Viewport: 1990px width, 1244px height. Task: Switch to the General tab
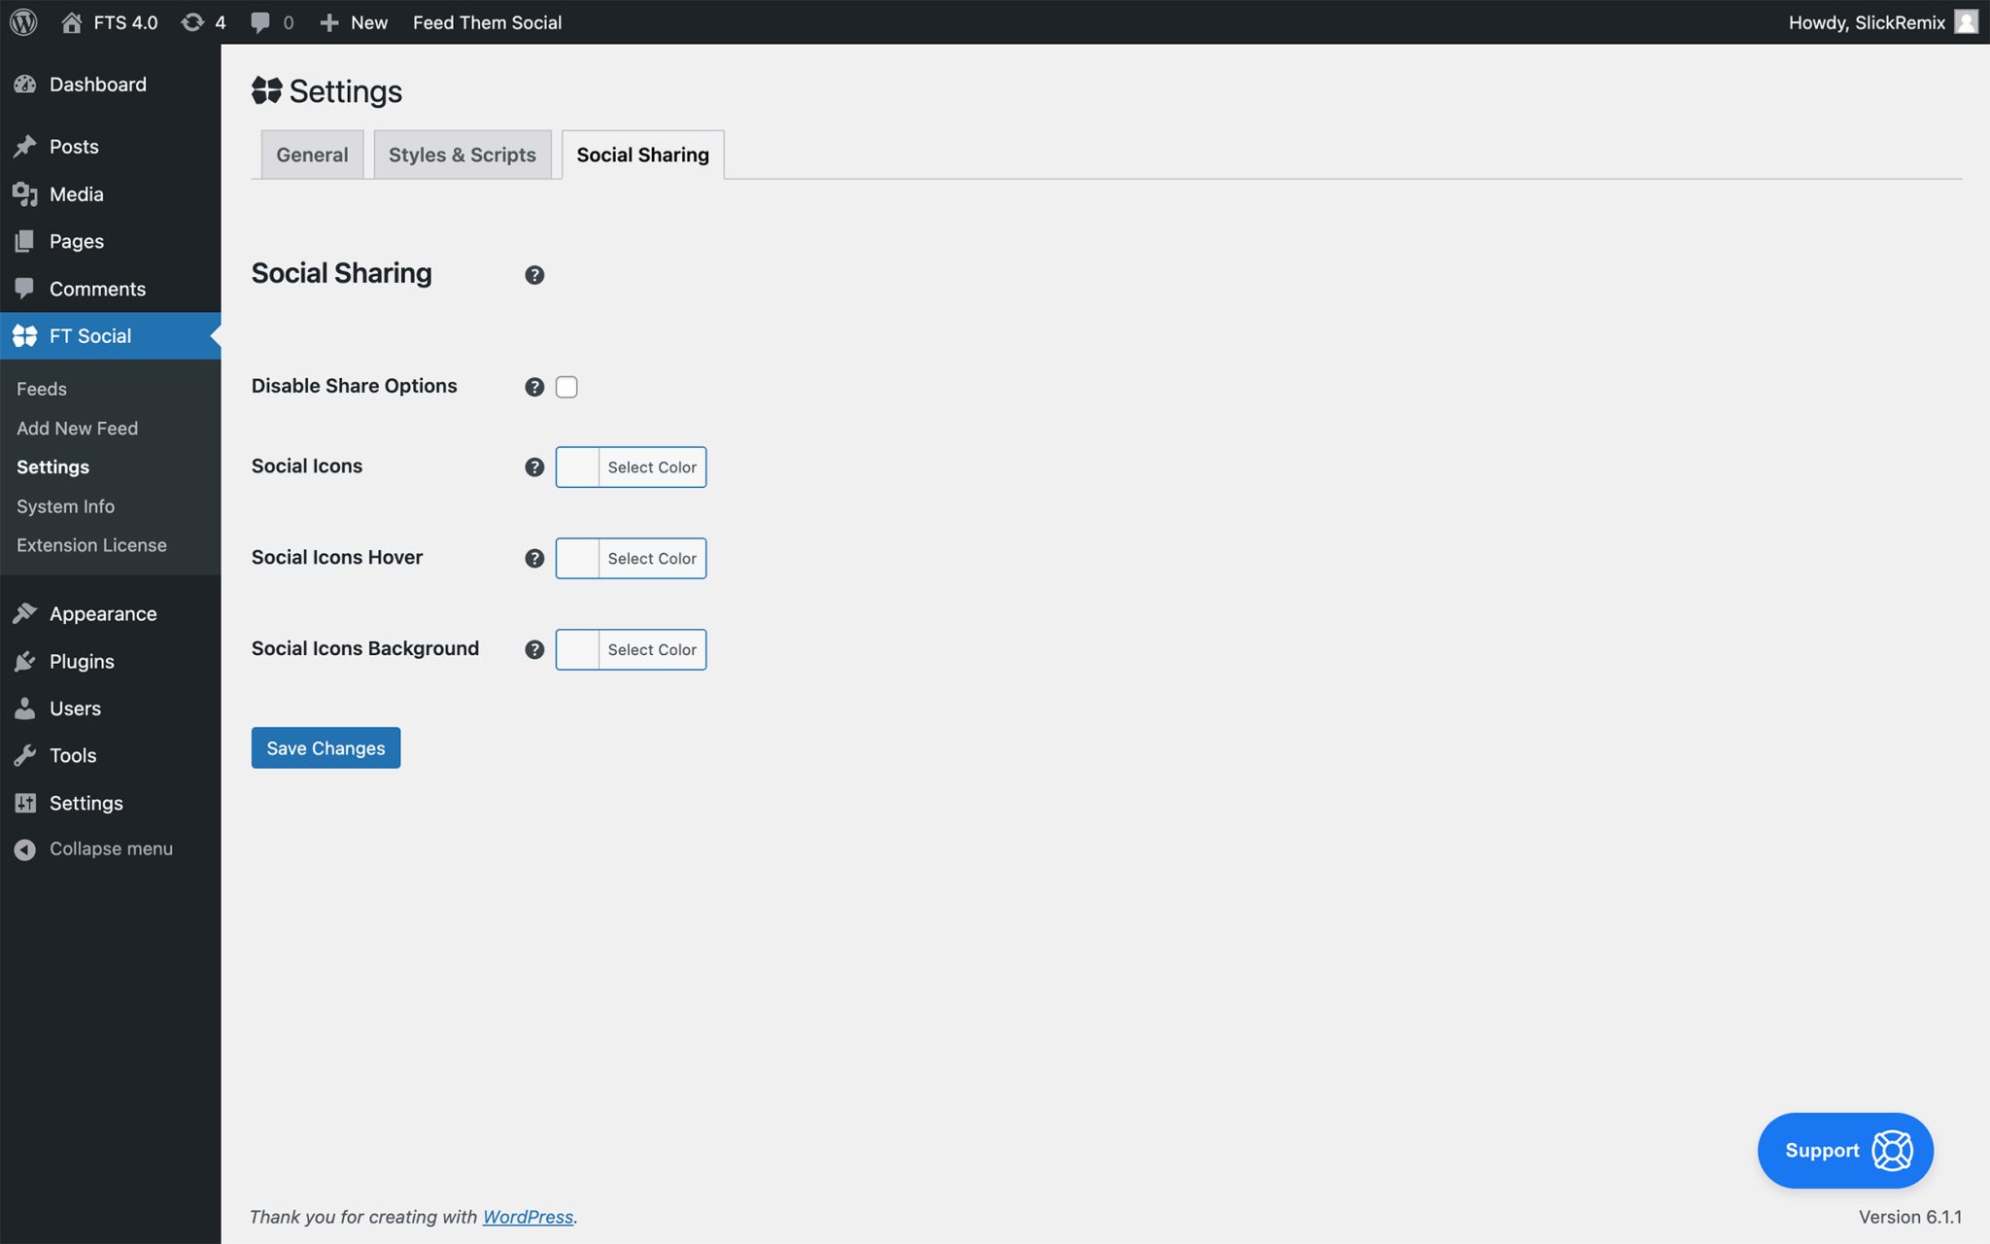(x=312, y=155)
